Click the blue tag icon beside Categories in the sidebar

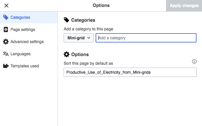[6, 17]
